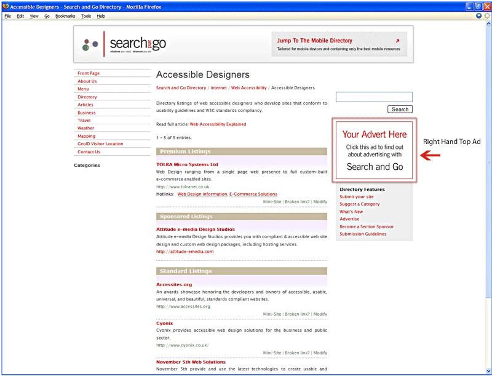The image size is (492, 376).
Task: Open the E-Commerce Solutions hotlink
Action: coord(253,194)
